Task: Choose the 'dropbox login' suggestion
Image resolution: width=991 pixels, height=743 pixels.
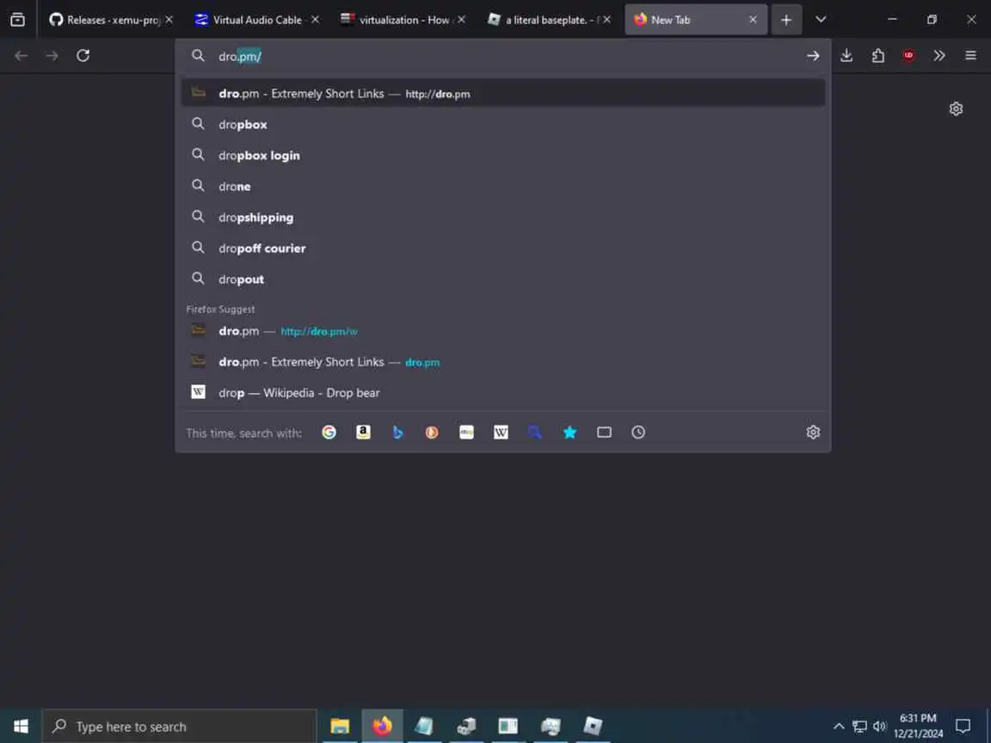Action: [x=502, y=156]
